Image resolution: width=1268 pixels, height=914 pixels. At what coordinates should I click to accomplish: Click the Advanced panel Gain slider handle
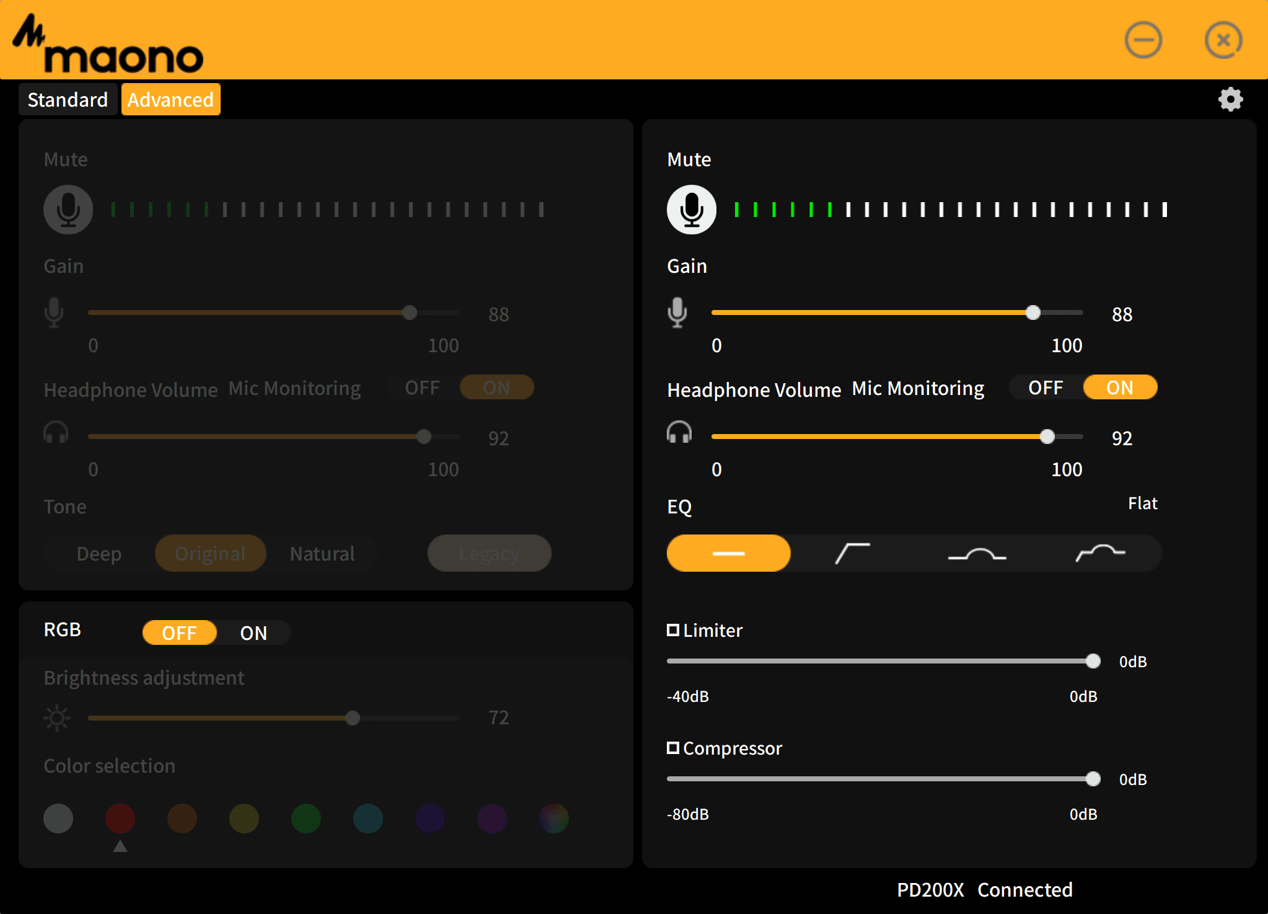[1033, 313]
